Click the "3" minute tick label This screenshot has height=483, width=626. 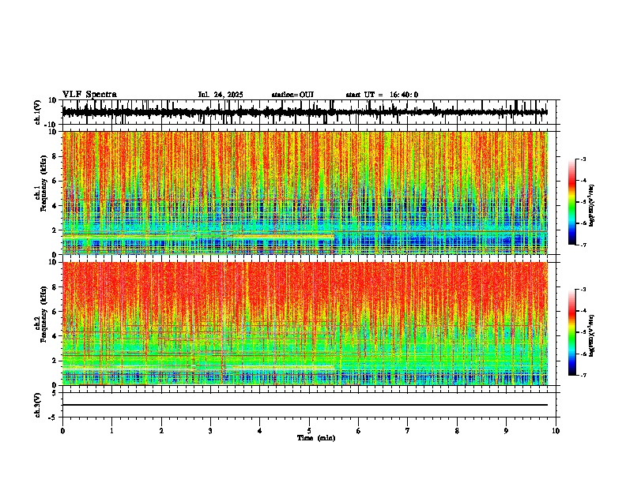[210, 431]
